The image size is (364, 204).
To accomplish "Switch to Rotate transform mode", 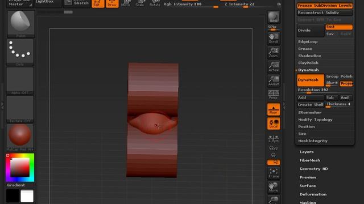I will pos(155,3).
